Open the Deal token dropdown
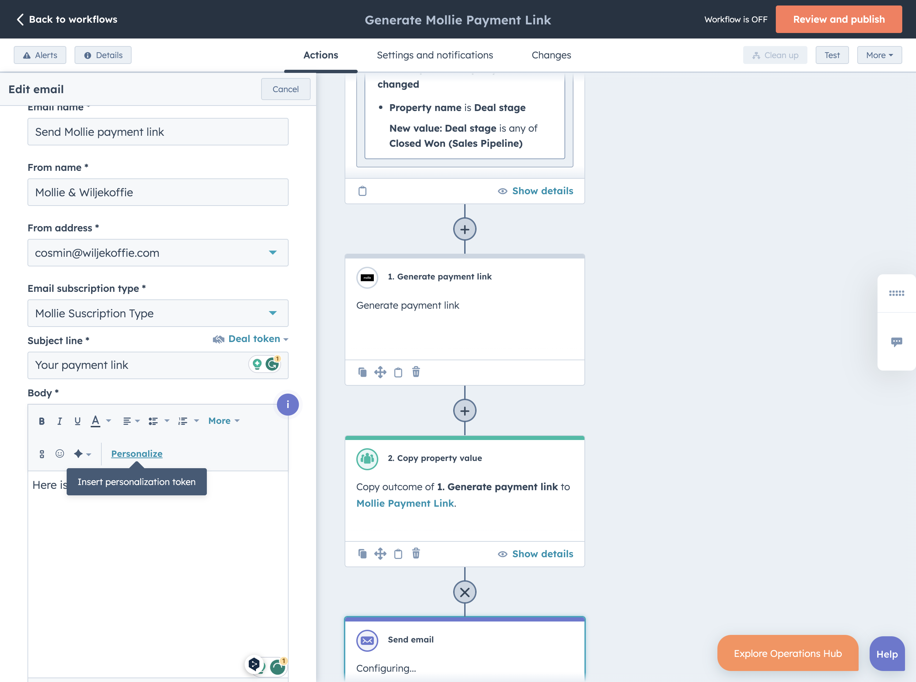916x682 pixels. pos(250,339)
